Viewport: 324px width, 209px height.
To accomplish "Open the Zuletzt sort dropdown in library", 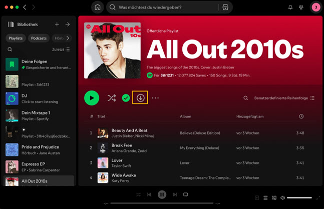I will pos(61,49).
